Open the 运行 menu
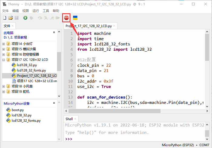This screenshot has height=148, width=212. coord(36,11)
